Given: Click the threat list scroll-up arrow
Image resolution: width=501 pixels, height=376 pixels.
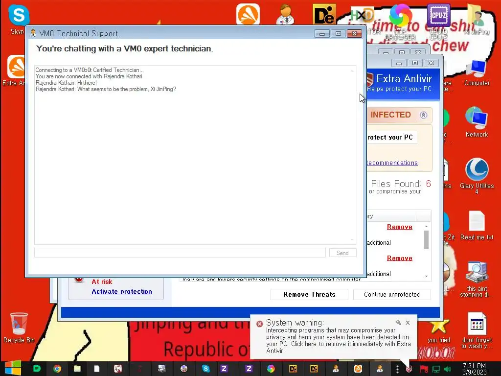Looking at the screenshot, I should [426, 226].
